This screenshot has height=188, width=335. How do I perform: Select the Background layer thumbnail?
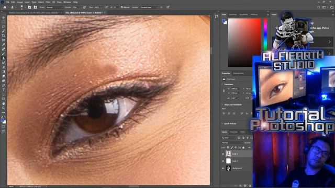point(228,168)
